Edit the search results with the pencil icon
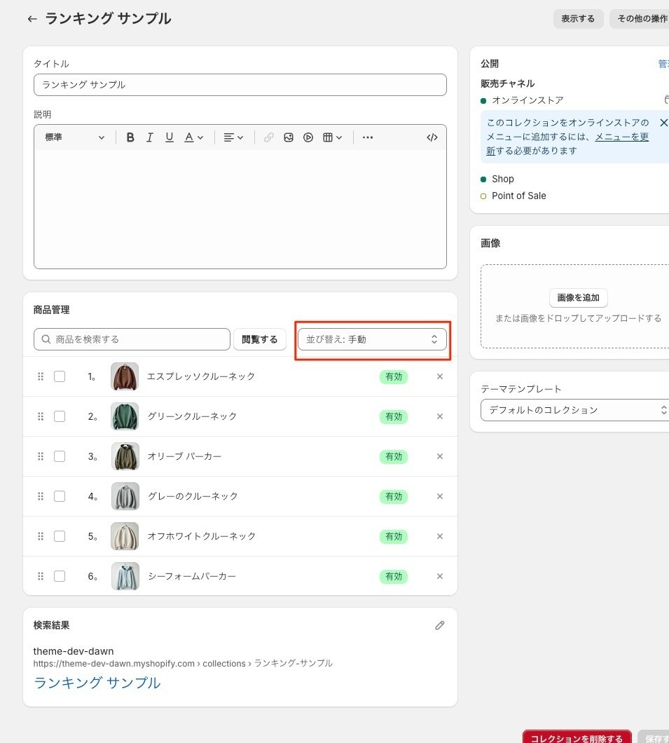Viewport: 669px width, 743px height. click(x=439, y=625)
